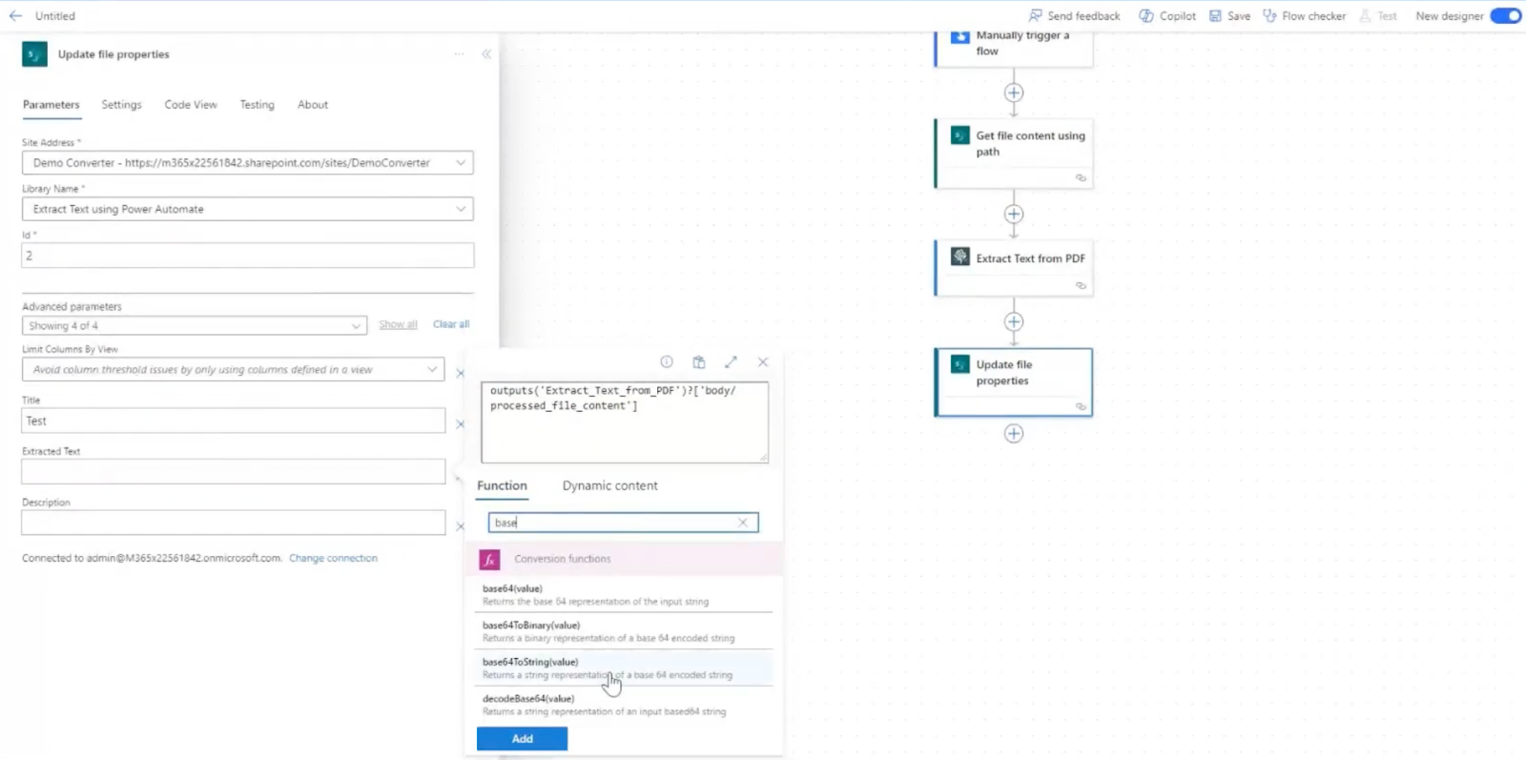Open the Flow checker
This screenshot has width=1526, height=760.
(1304, 16)
